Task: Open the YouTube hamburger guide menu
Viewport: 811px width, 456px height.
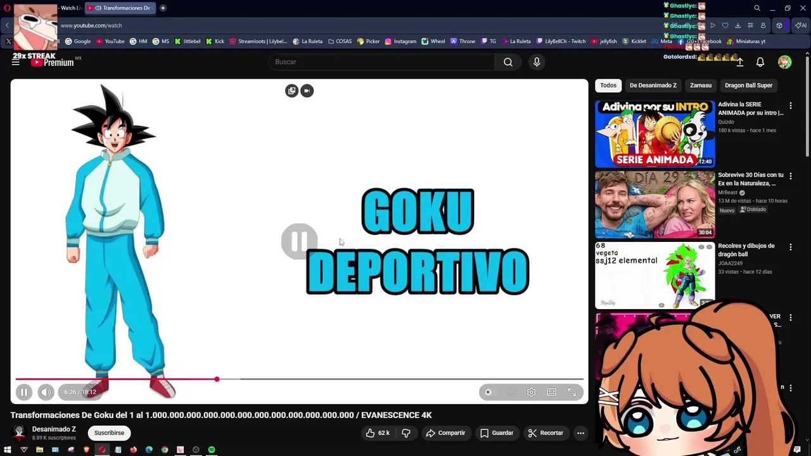Action: click(x=16, y=62)
